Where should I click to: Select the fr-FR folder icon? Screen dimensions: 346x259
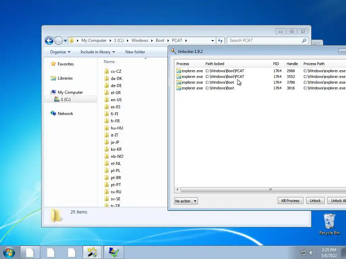click(106, 121)
